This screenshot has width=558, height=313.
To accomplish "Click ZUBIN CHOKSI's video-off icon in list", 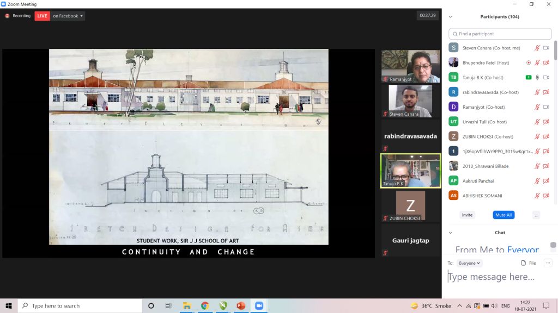I will [x=546, y=136].
